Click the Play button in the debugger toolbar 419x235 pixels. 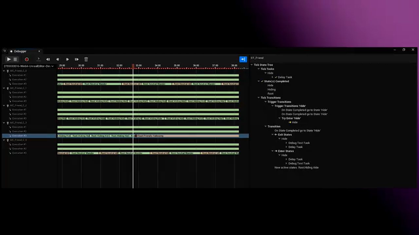click(x=9, y=59)
